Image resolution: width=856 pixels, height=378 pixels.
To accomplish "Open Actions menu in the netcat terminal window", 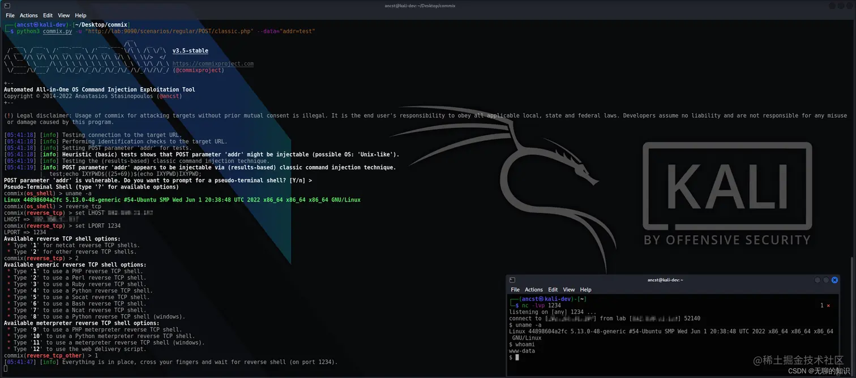I will [534, 290].
